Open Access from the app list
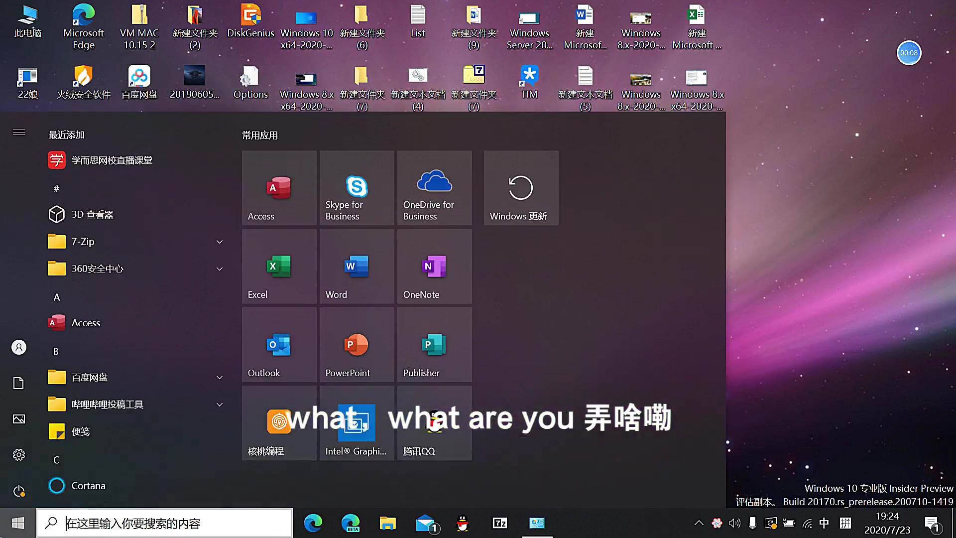Viewport: 956px width, 538px height. [x=135, y=323]
